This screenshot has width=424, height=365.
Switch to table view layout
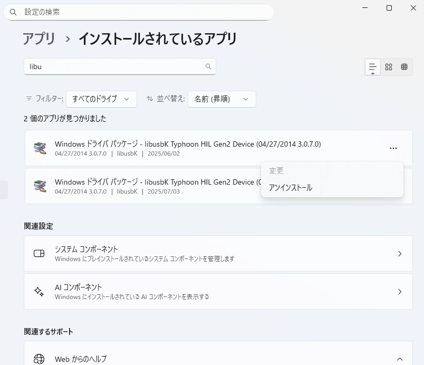point(404,67)
